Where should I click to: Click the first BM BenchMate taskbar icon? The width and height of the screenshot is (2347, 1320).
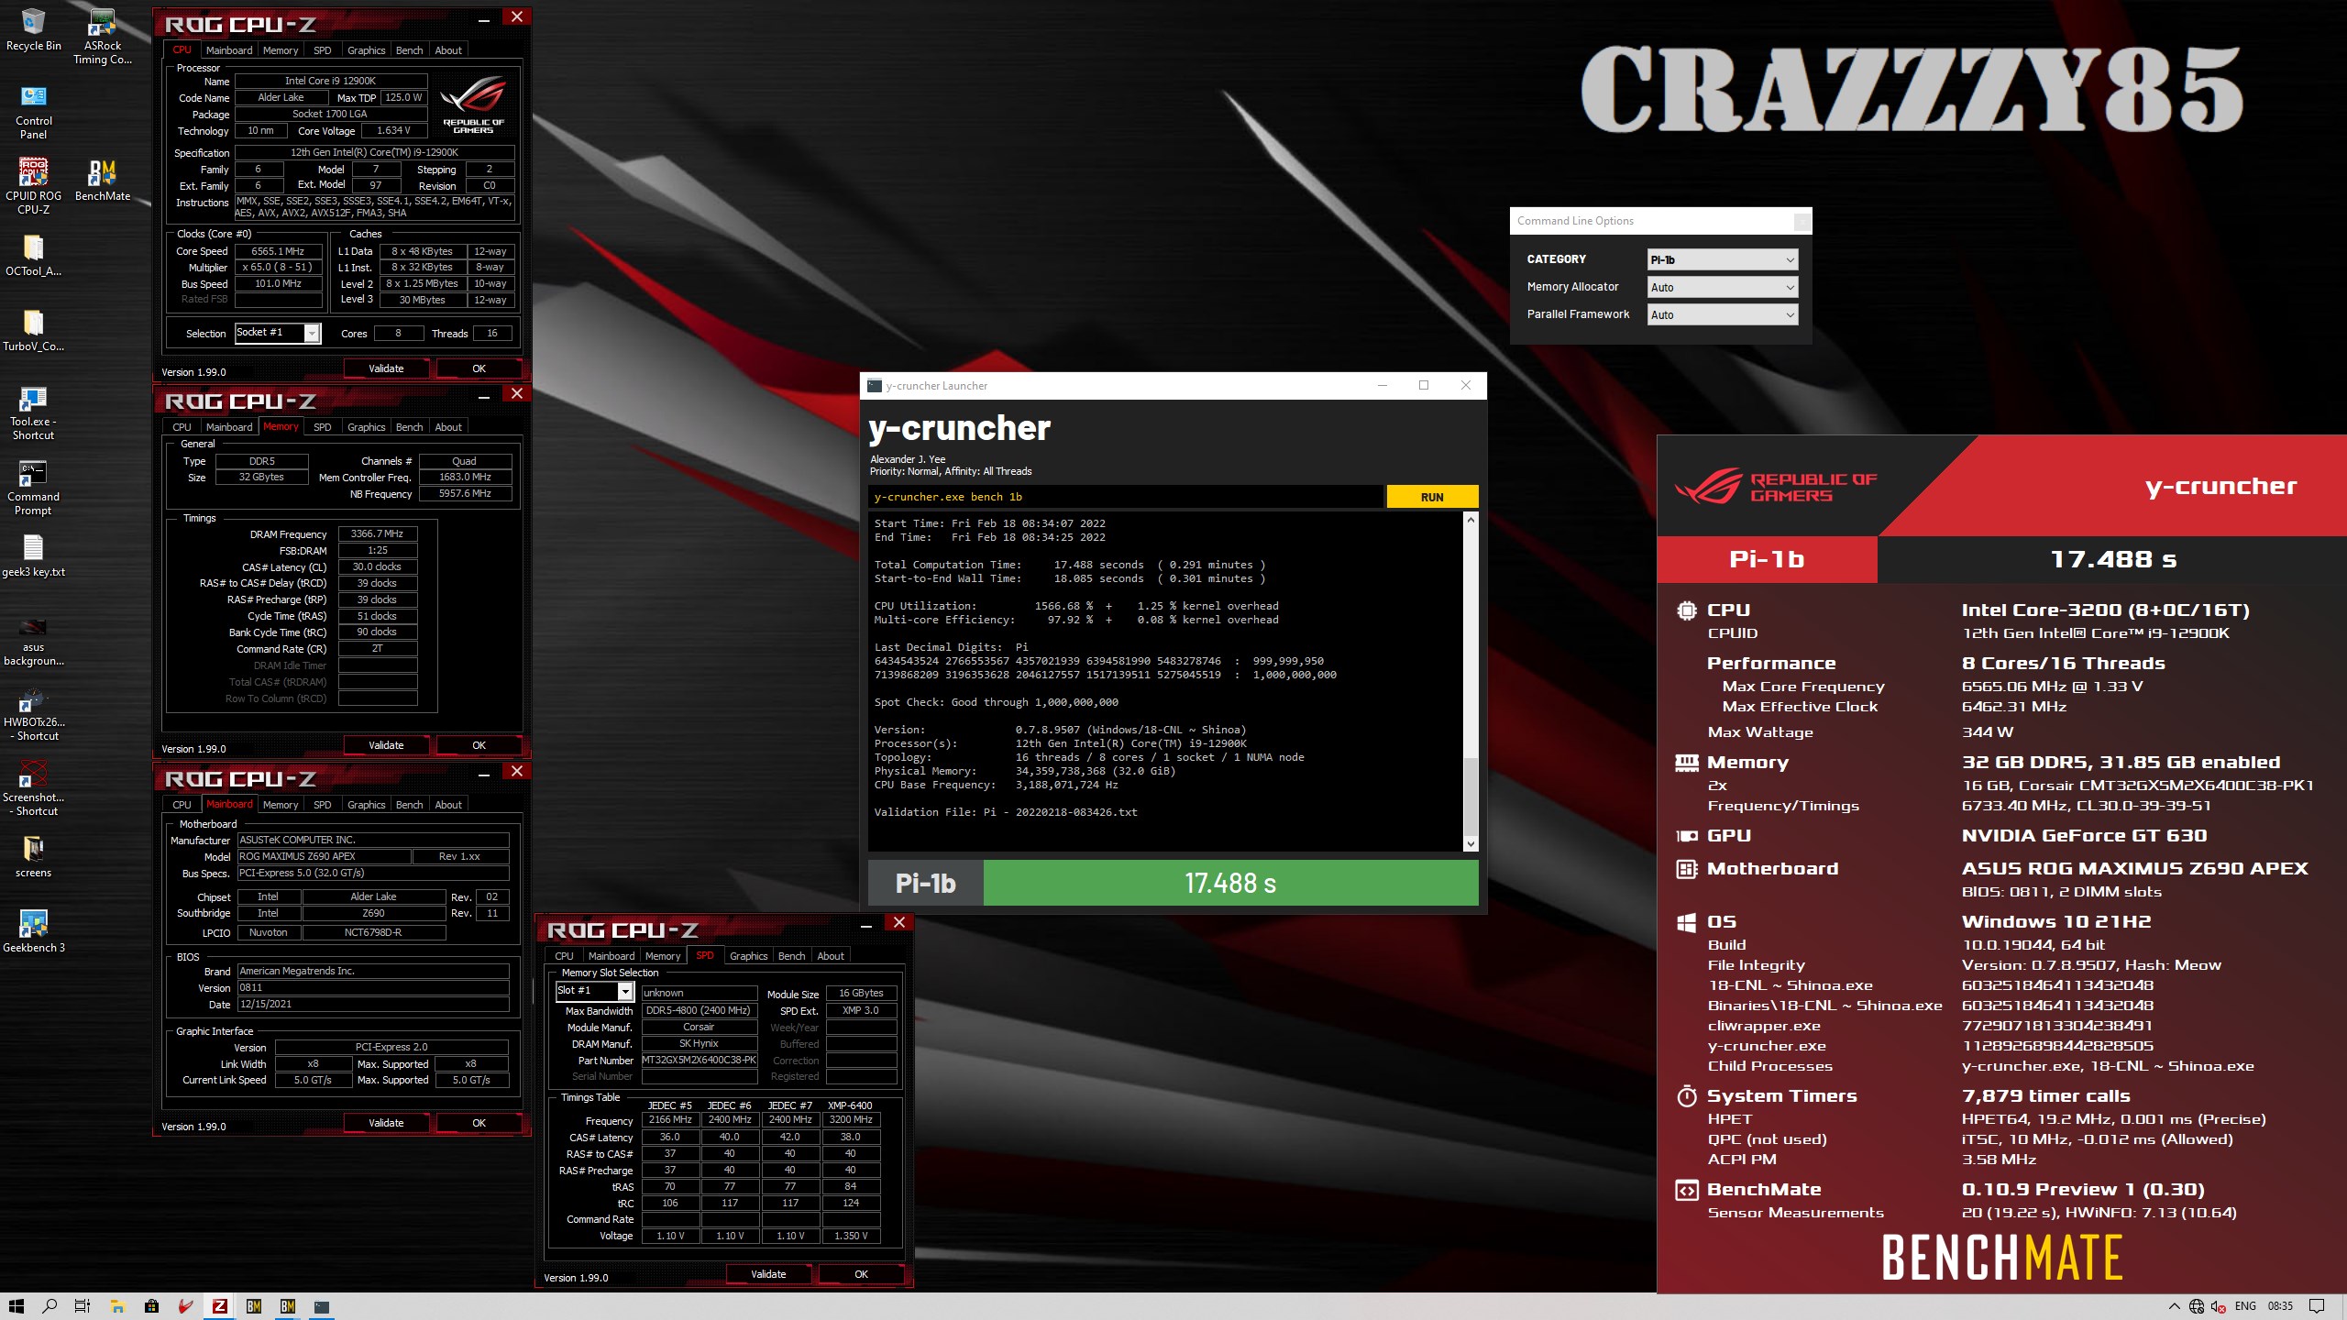tap(254, 1306)
